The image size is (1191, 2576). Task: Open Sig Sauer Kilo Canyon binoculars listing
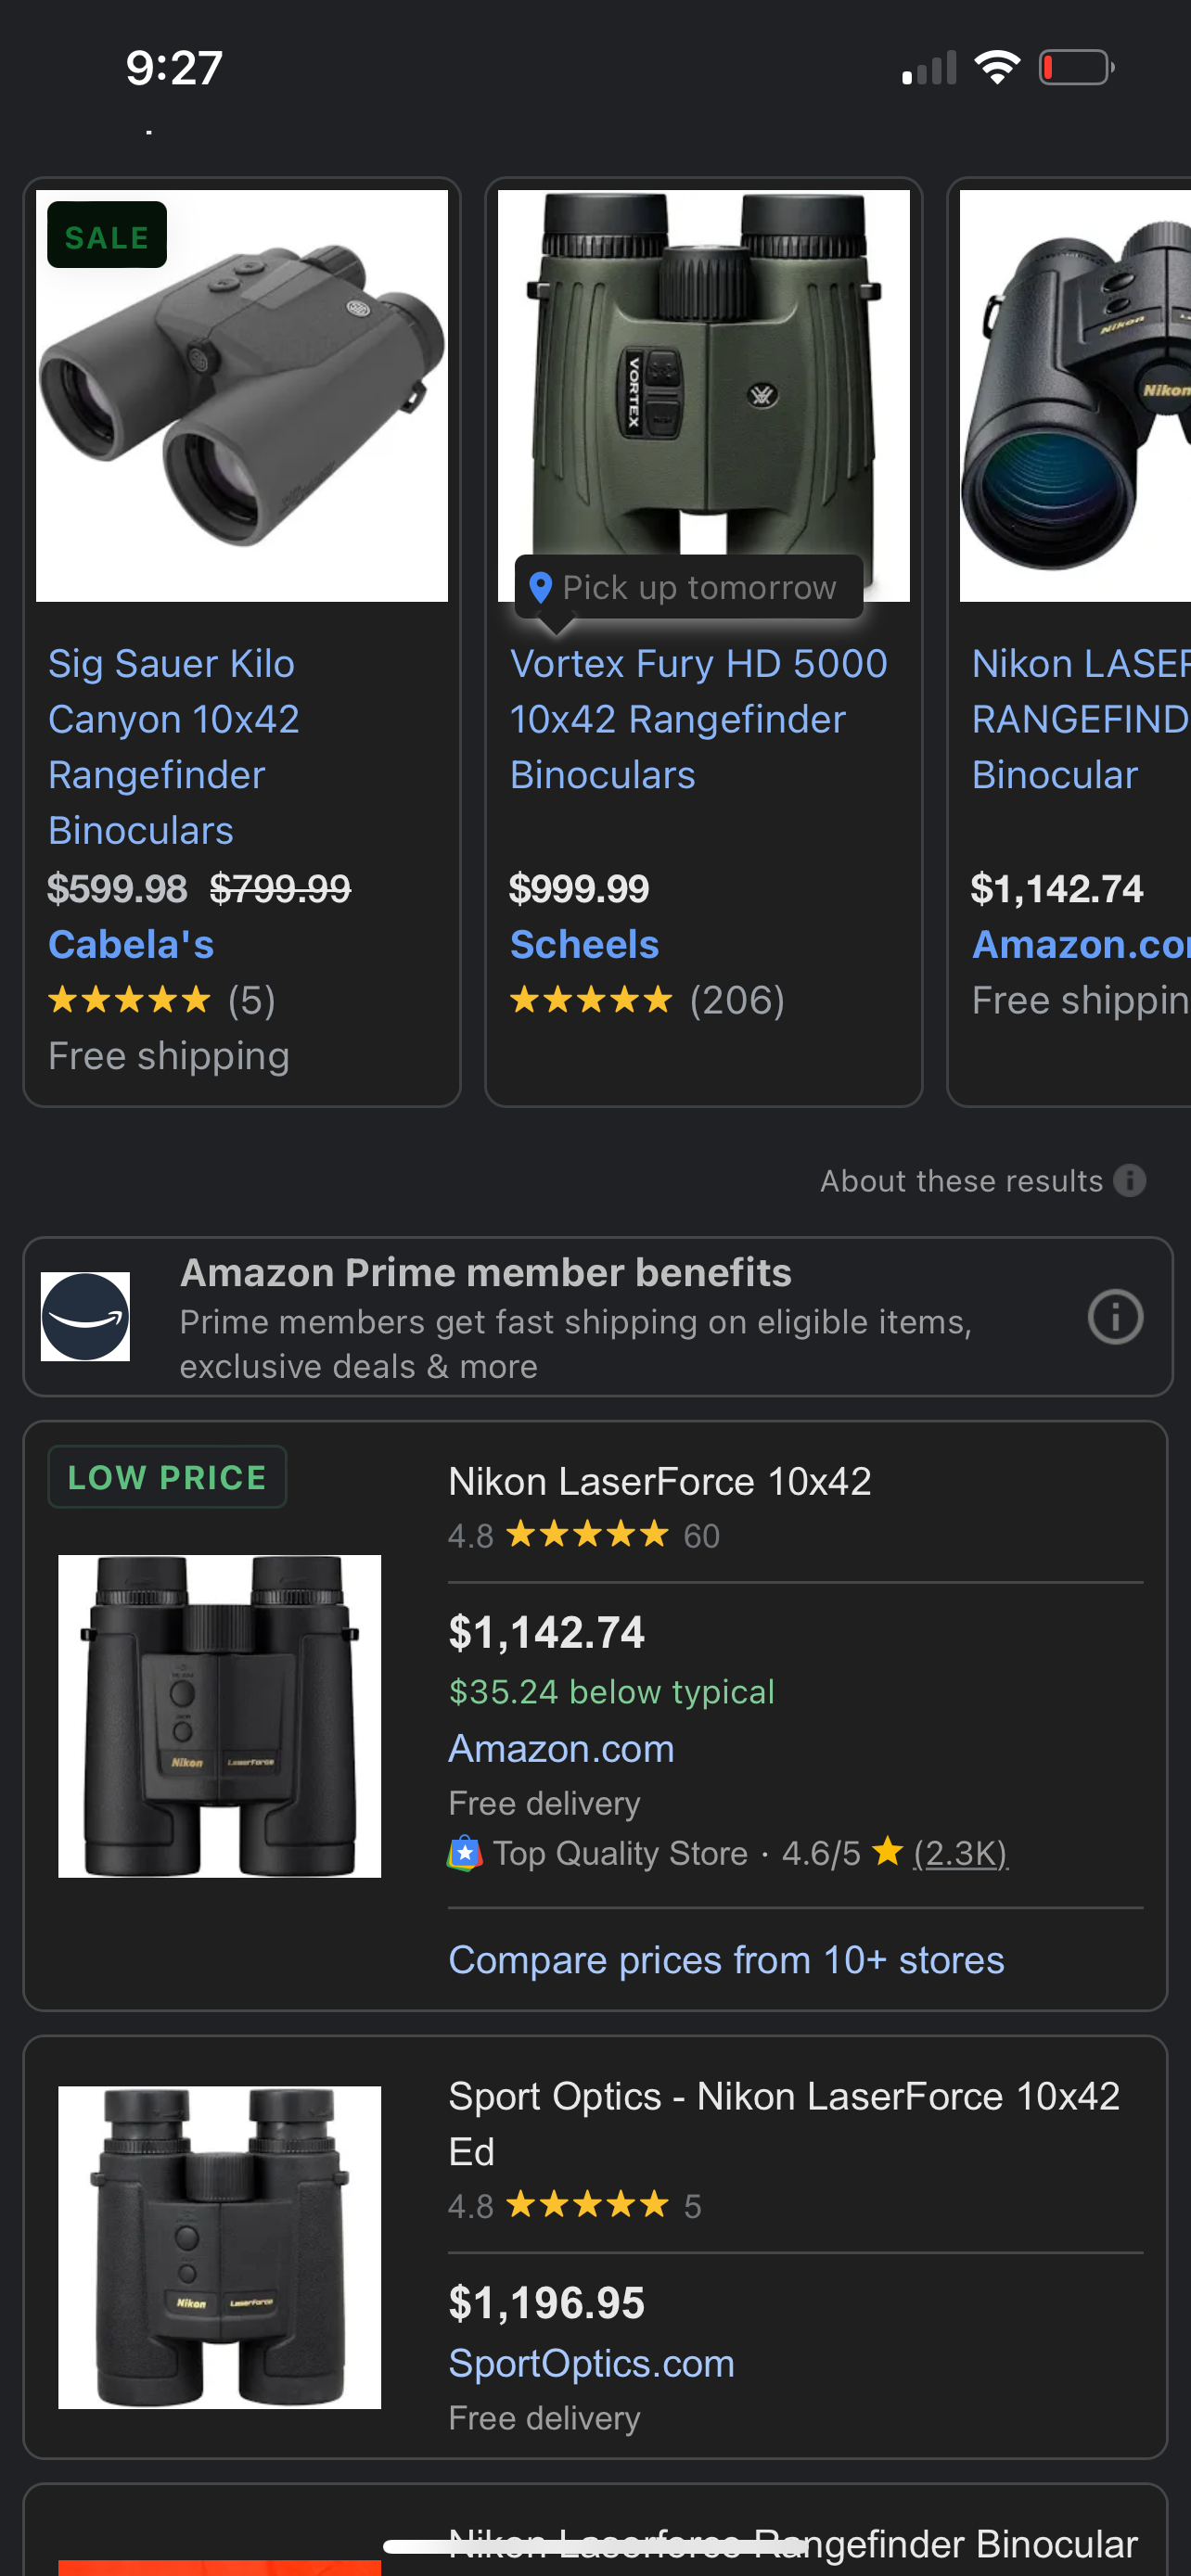click(x=172, y=746)
